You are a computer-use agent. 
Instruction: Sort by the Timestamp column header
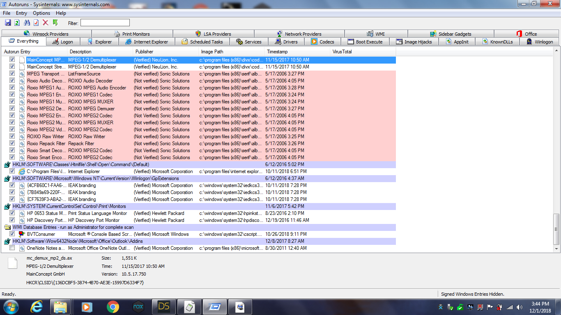pyautogui.click(x=297, y=52)
